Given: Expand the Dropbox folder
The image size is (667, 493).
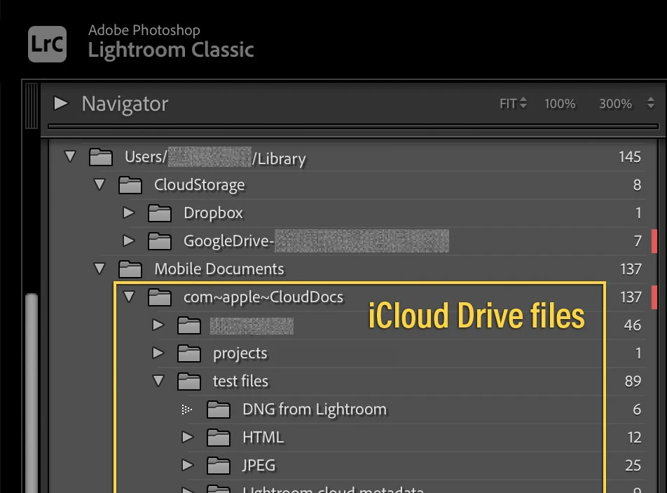Looking at the screenshot, I should [128, 212].
